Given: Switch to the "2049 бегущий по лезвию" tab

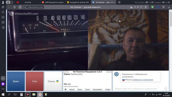Looking at the screenshot, I should pos(53,2).
